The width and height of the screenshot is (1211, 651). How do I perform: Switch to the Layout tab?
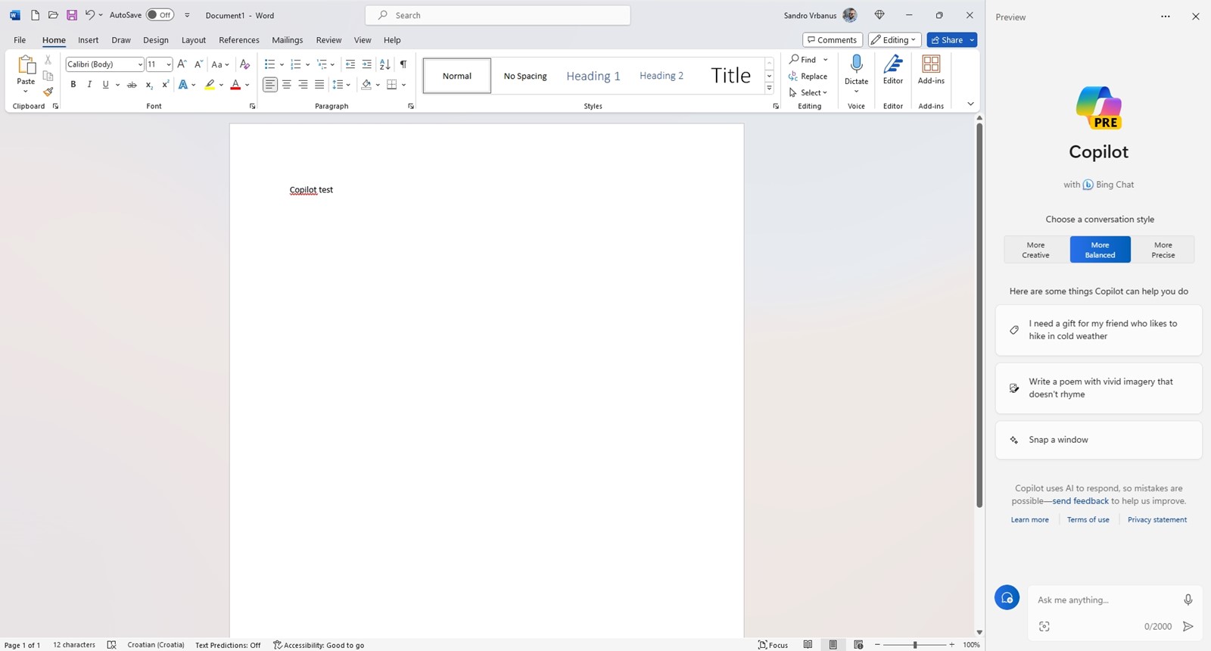(194, 40)
